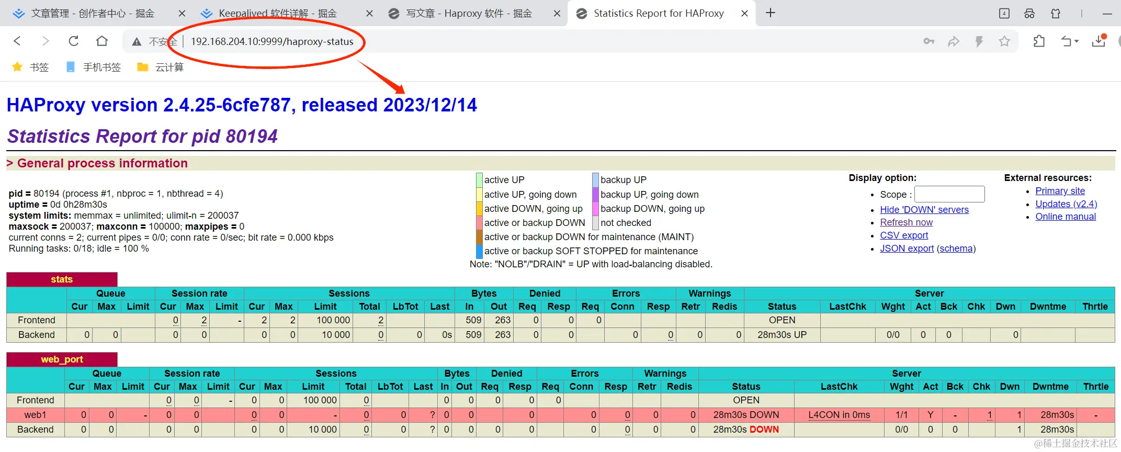This screenshot has width=1121, height=452.
Task: Click the Hide 'DOWN' servers link
Action: (x=924, y=210)
